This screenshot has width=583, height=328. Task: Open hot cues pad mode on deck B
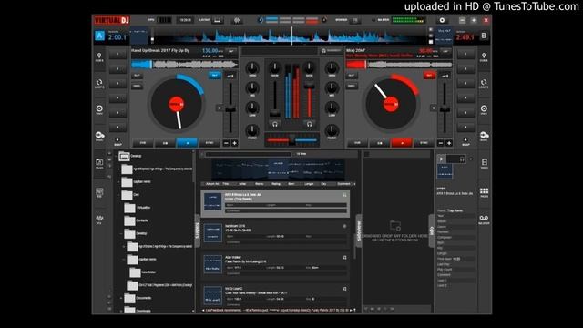484,56
